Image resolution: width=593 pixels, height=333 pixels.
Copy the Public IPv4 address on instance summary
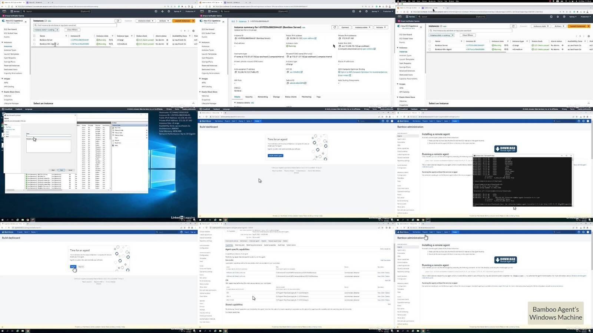coord(287,38)
